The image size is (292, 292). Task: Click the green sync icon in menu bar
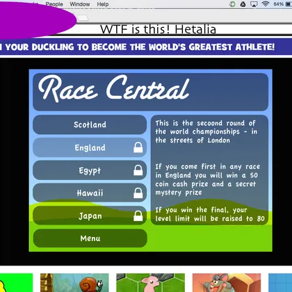[x=232, y=4]
